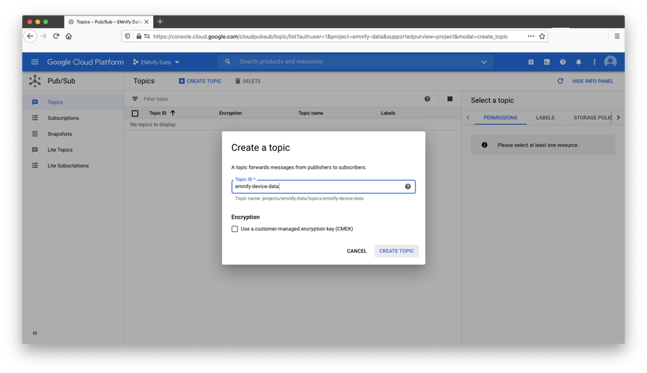
Task: Click the Pub/Sub product logo icon
Action: (35, 81)
